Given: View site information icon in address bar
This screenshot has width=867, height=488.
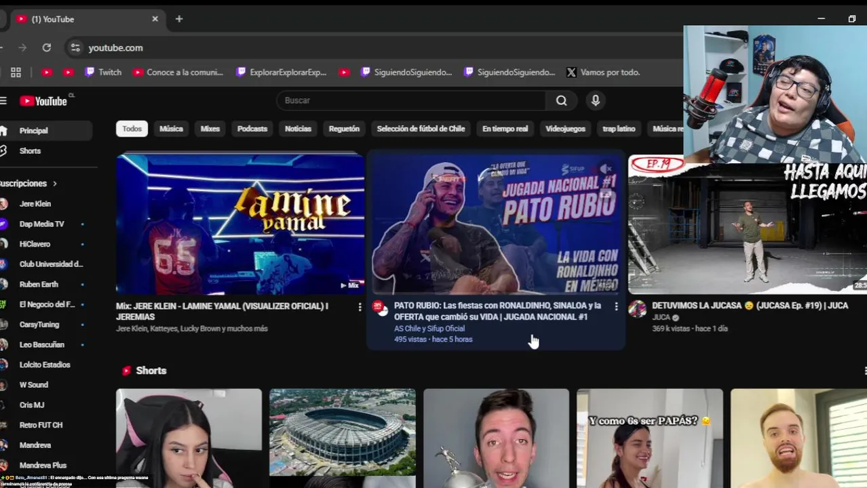Looking at the screenshot, I should click(x=75, y=47).
